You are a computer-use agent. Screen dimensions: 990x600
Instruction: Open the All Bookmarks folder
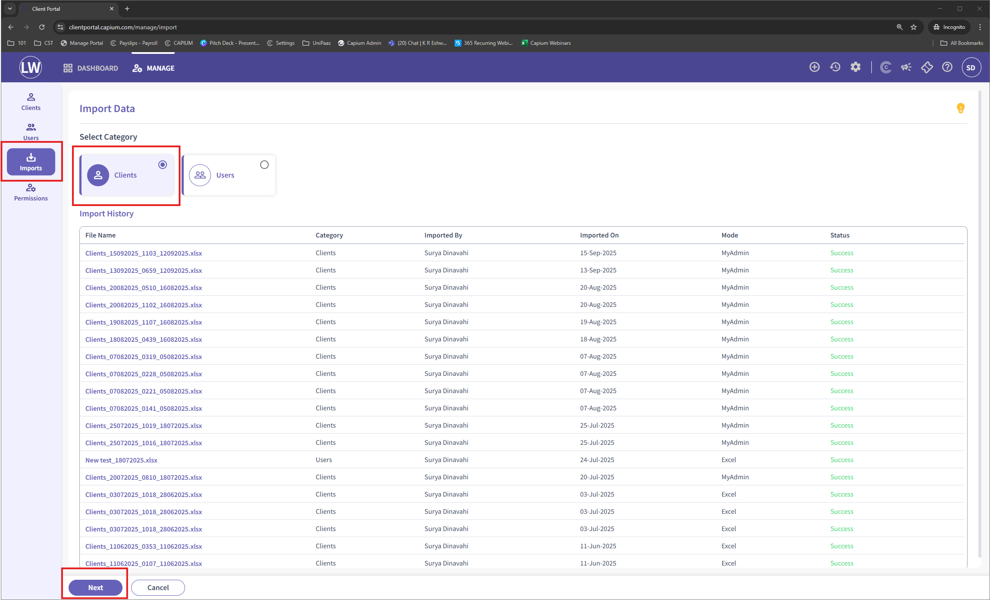(x=962, y=43)
